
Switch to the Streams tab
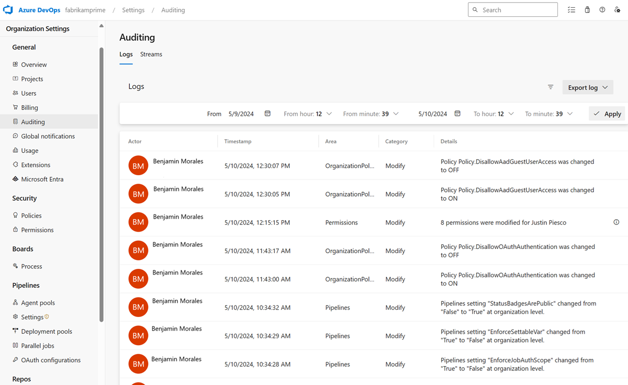click(151, 54)
